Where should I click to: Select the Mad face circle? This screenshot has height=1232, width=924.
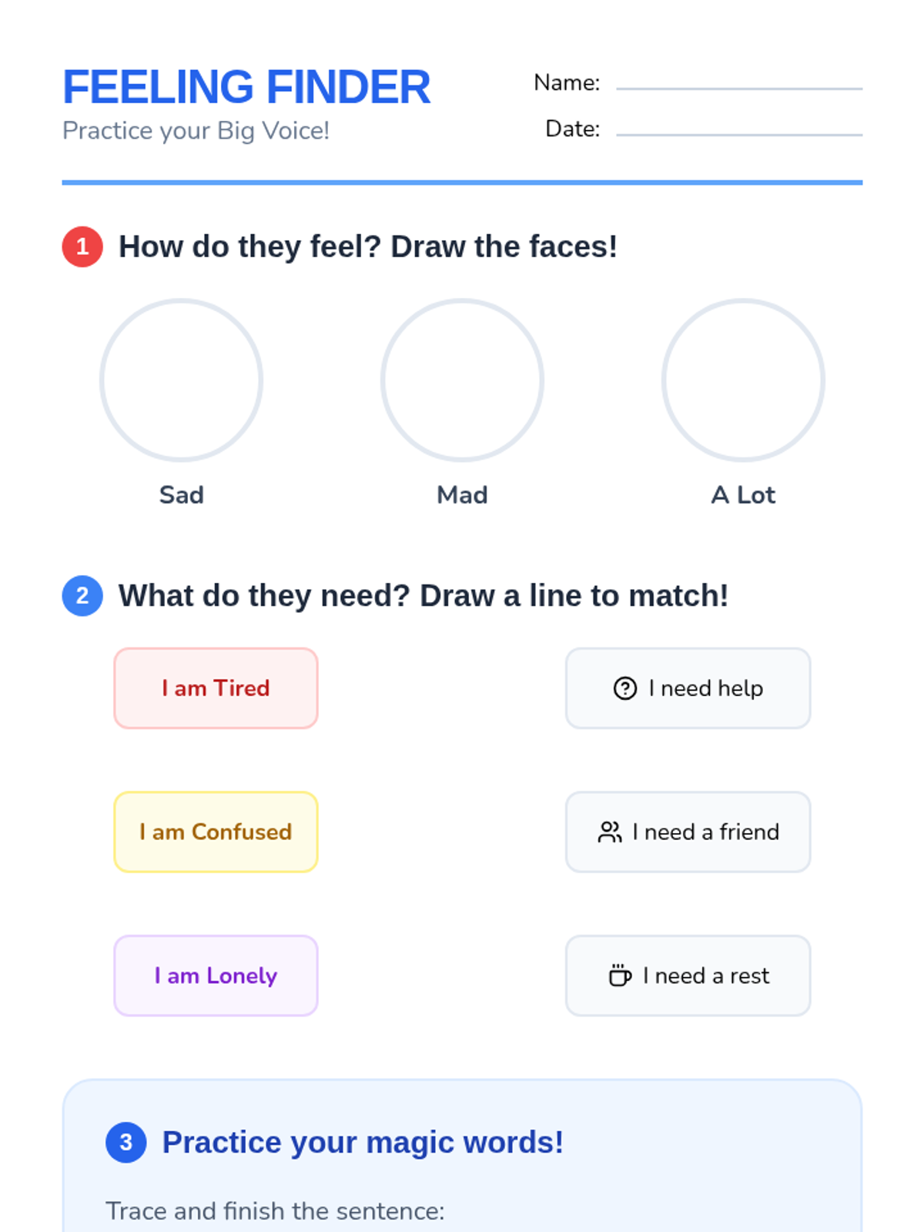pyautogui.click(x=462, y=380)
